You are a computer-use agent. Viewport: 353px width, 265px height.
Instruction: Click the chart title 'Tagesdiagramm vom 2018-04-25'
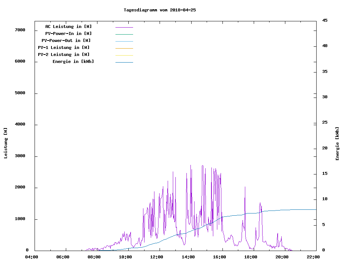pyautogui.click(x=160, y=10)
